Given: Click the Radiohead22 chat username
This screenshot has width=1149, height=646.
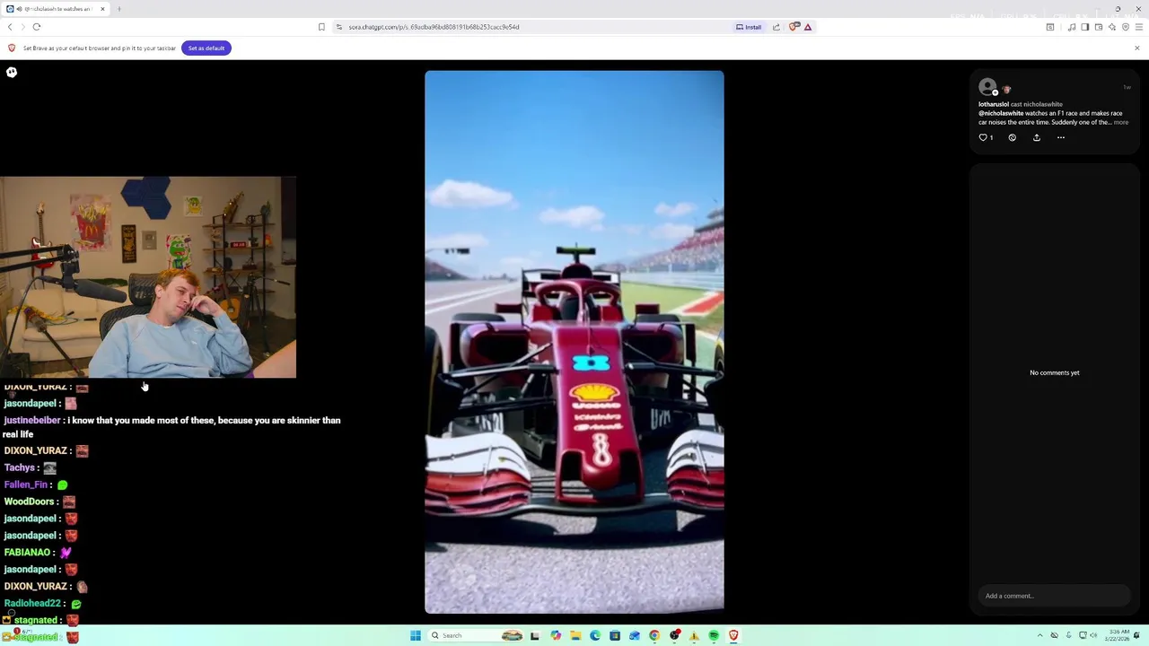Looking at the screenshot, I should pos(32,604).
